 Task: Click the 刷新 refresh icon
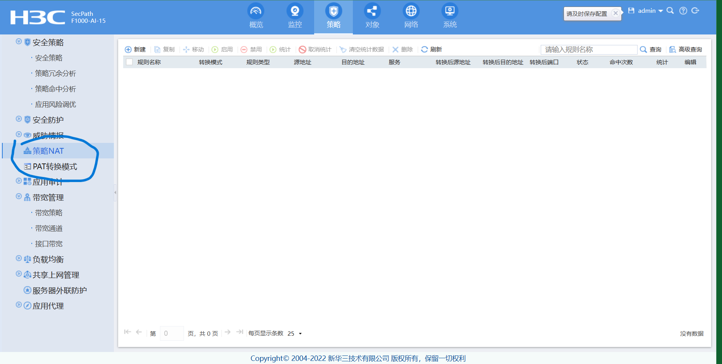[x=425, y=50]
